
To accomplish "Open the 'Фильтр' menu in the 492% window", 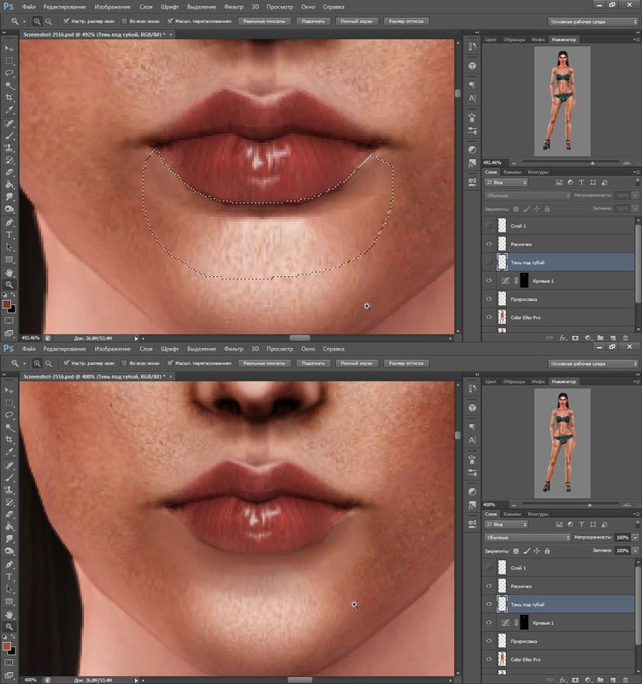I will pyautogui.click(x=233, y=7).
